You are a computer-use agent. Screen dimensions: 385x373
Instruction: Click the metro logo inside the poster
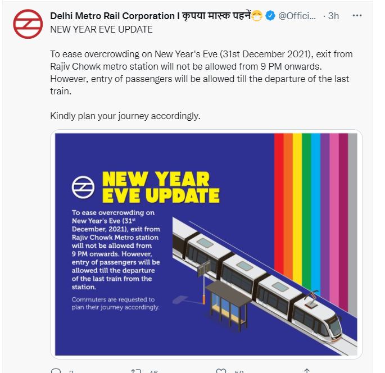pyautogui.click(x=82, y=186)
